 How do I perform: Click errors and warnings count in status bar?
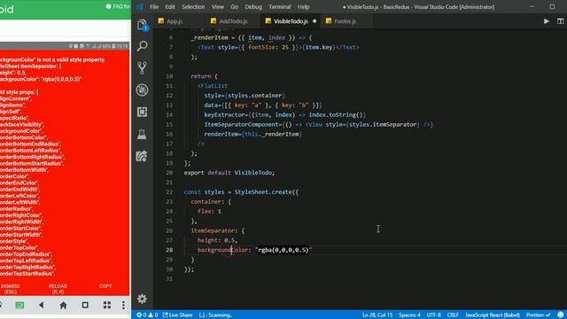click(147, 315)
